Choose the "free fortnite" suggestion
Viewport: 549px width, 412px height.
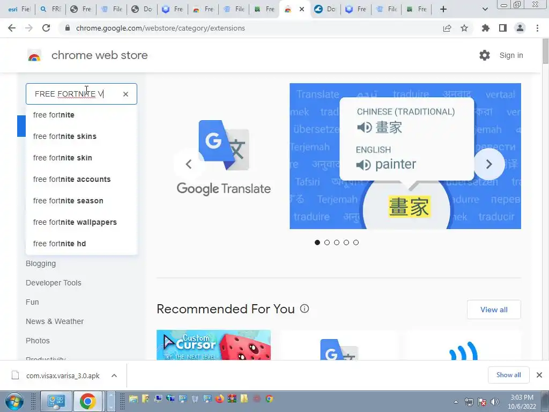click(81, 115)
